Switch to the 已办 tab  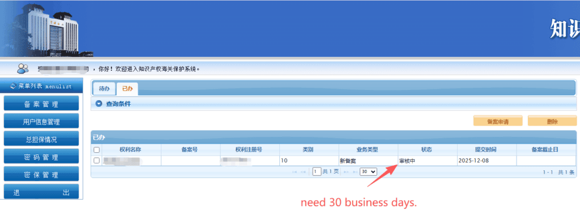[x=127, y=89]
